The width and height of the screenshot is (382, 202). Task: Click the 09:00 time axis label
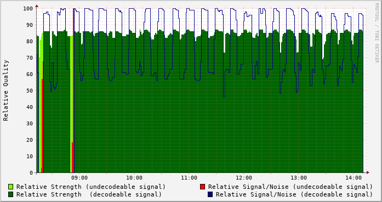click(x=79, y=178)
